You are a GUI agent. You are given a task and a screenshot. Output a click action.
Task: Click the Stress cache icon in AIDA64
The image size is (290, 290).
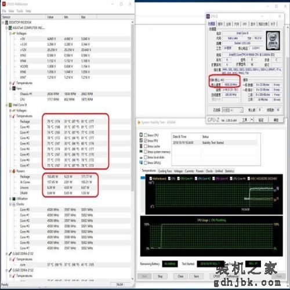[141, 146]
